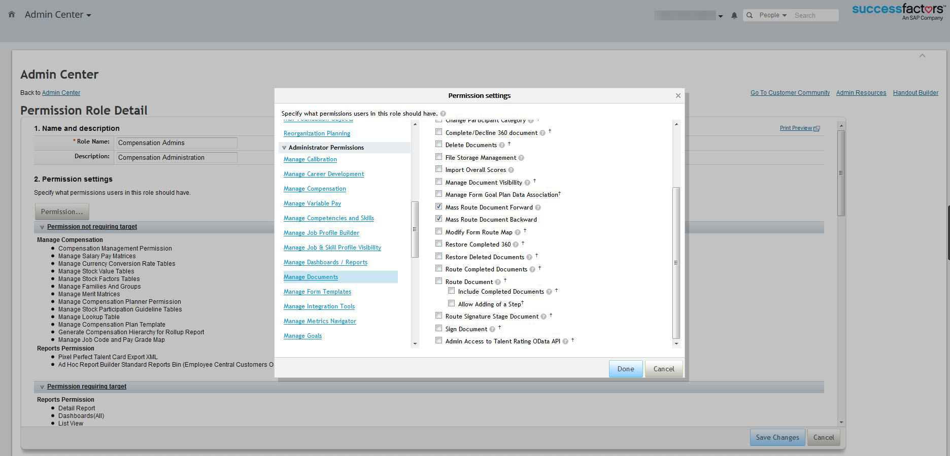The image size is (950, 456).
Task: Collapse 'Permission requiring target' section
Action: pos(42,387)
